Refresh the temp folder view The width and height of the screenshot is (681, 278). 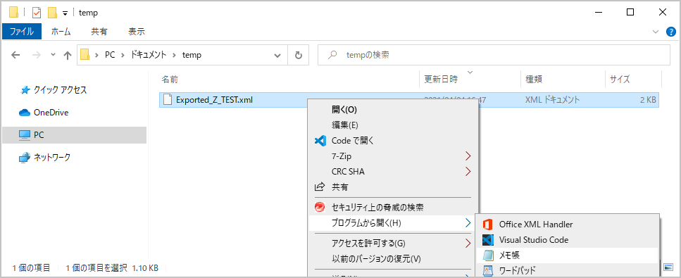tap(299, 55)
